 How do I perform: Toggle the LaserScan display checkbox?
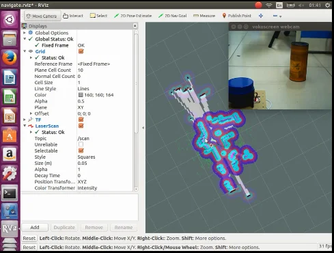pos(81,126)
